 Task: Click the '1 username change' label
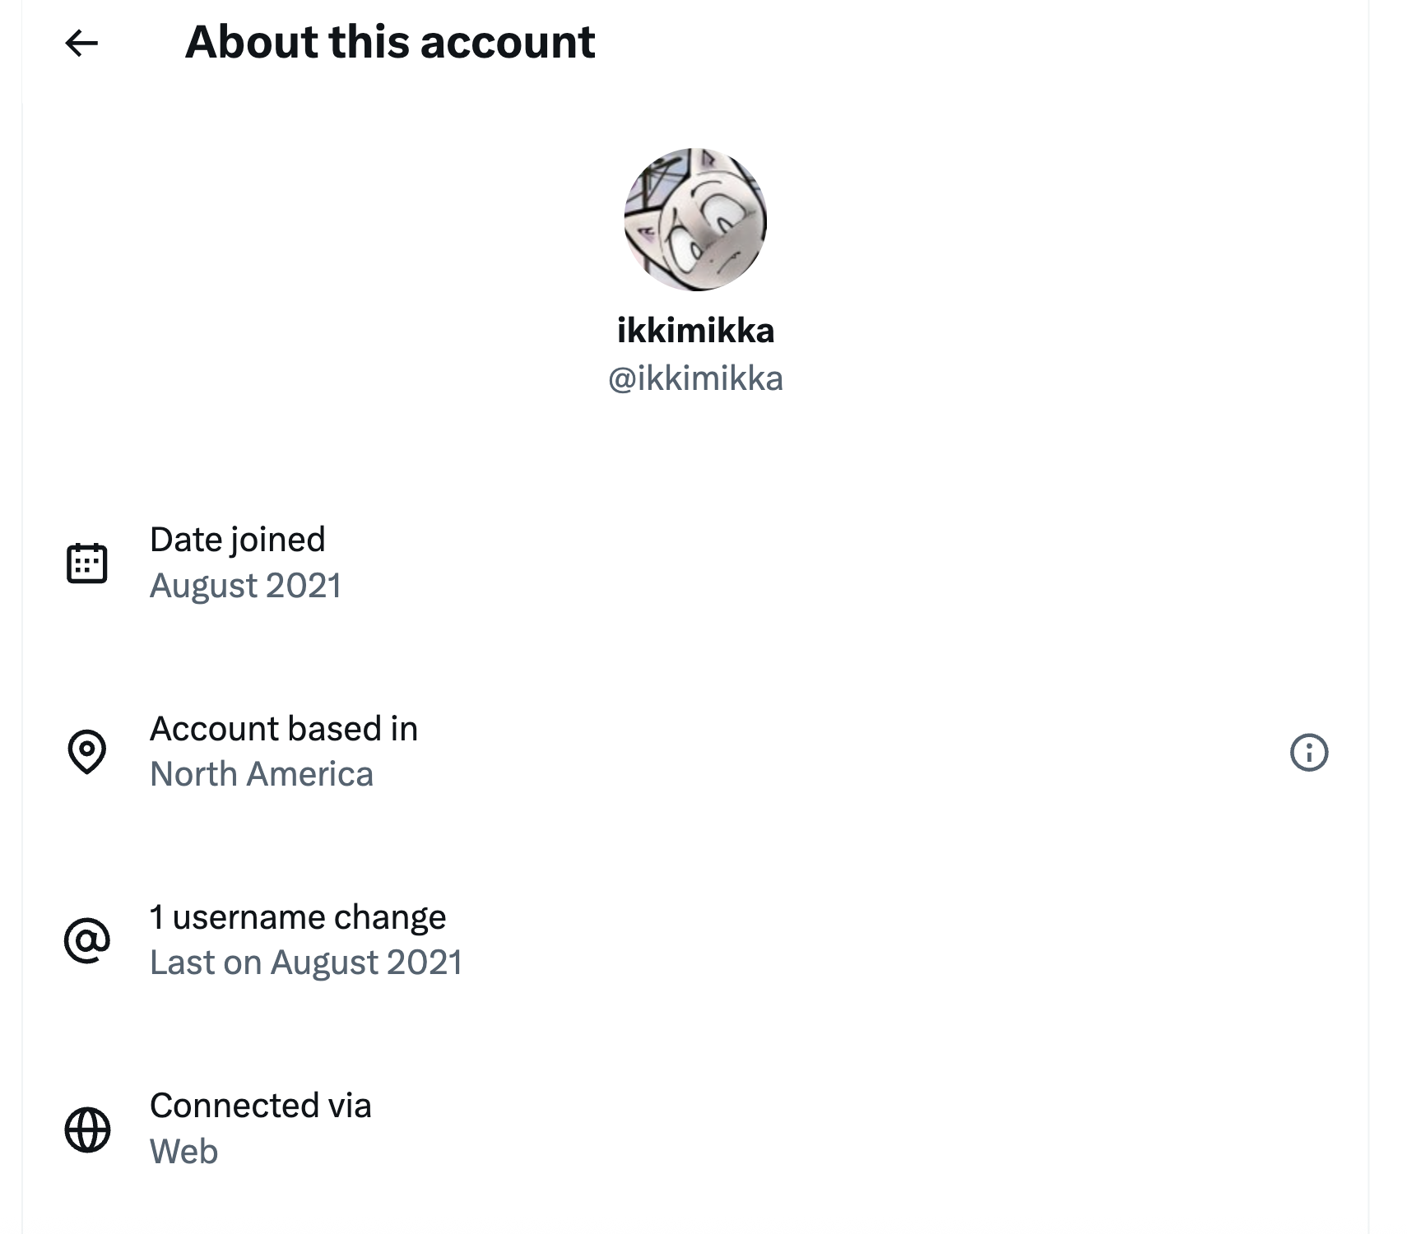click(x=298, y=917)
